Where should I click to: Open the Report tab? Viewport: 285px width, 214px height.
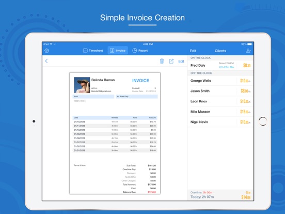(140, 51)
